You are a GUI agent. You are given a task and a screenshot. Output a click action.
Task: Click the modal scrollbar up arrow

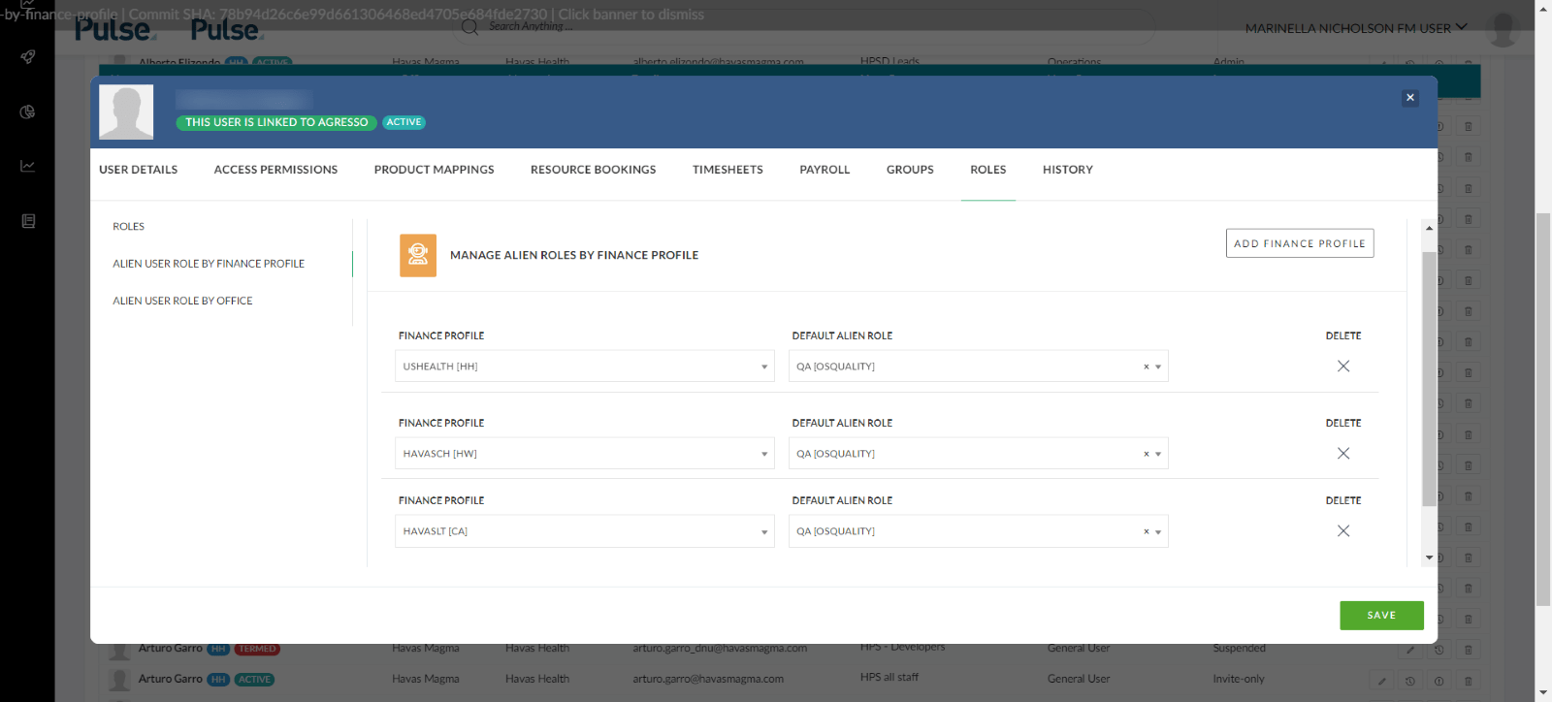1429,228
